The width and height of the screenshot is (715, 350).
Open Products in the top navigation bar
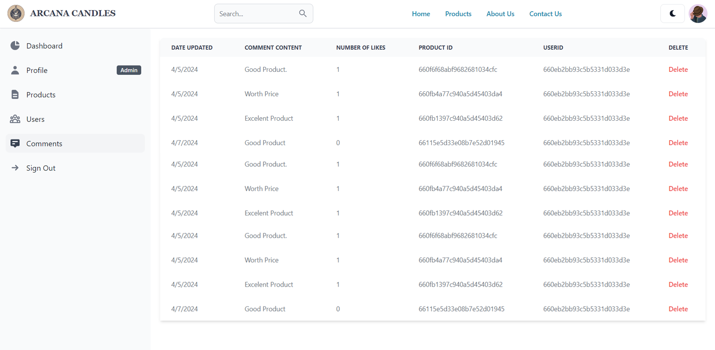point(458,14)
